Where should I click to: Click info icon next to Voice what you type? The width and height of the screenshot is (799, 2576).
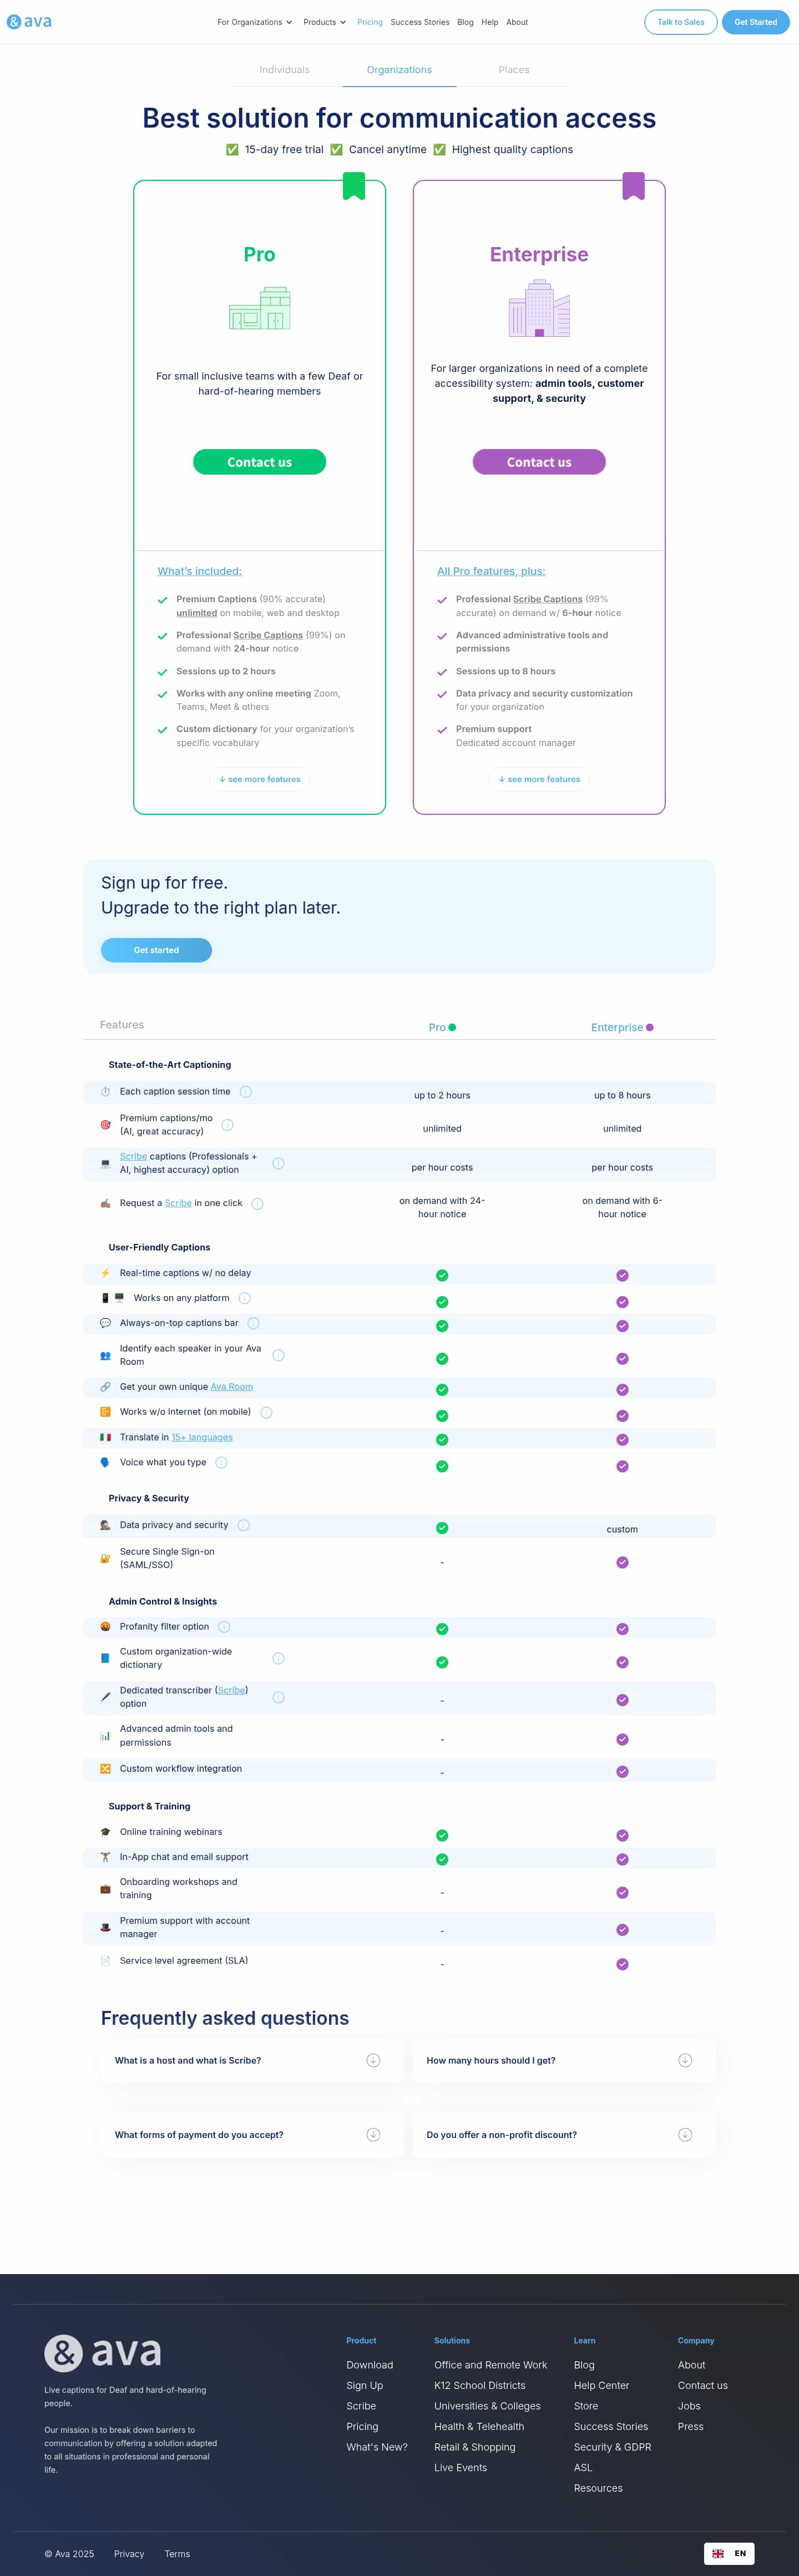(x=222, y=1463)
